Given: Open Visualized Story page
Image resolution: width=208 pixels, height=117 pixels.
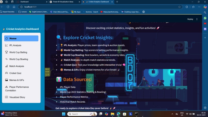Looking at the screenshot, I should pos(21,97).
